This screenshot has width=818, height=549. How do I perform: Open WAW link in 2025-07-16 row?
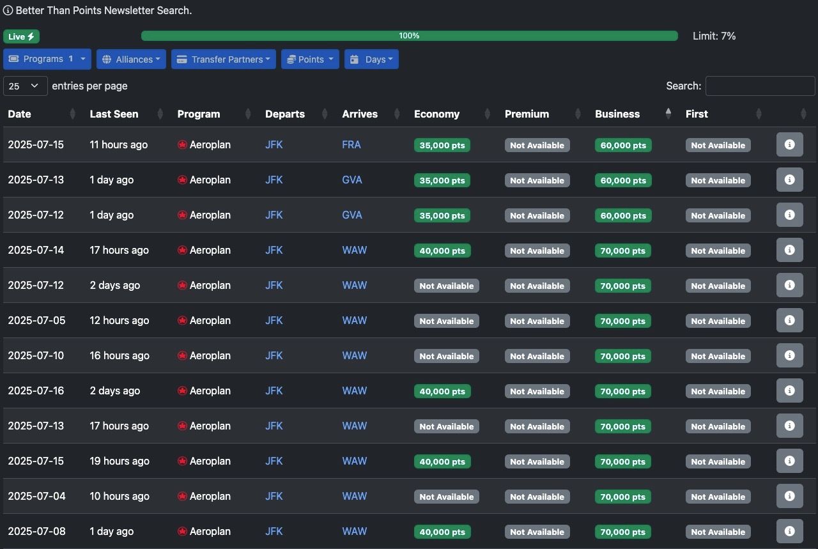pos(355,391)
